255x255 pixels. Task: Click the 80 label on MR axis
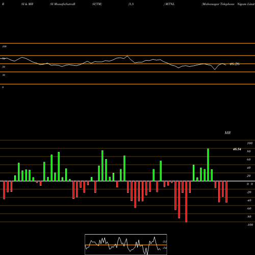point(248,151)
